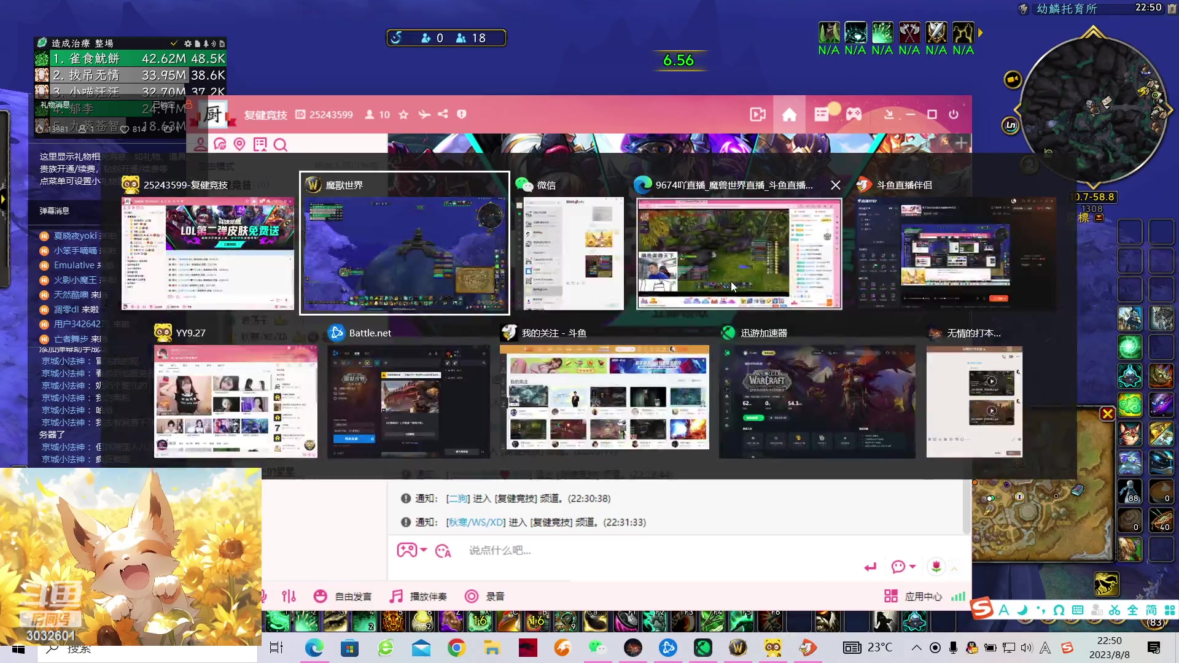This screenshot has width=1179, height=663.
Task: Click the airplane invite icon in YY header
Action: pyautogui.click(x=424, y=114)
